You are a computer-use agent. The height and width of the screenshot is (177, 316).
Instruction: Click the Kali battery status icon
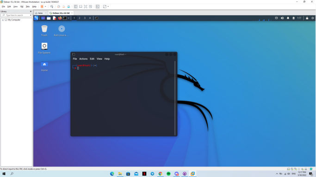[293, 18]
